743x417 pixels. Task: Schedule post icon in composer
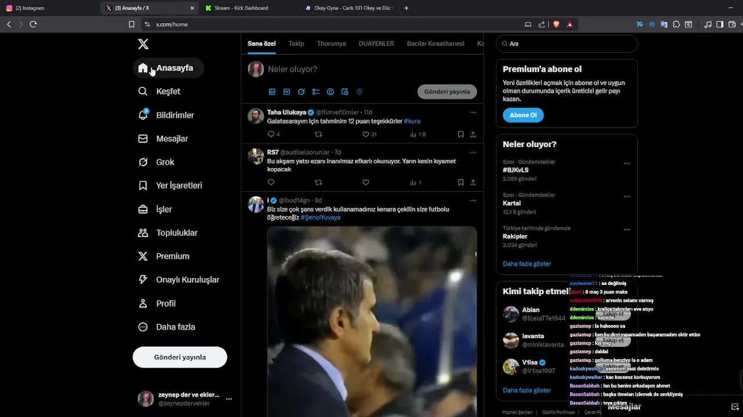tap(345, 92)
